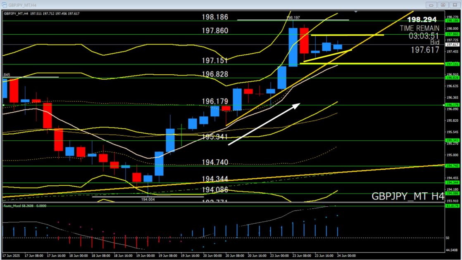This screenshot has width=462, height=260.
Task: Click the 20 Jun 00:00 time axis label
Action: 215,255
